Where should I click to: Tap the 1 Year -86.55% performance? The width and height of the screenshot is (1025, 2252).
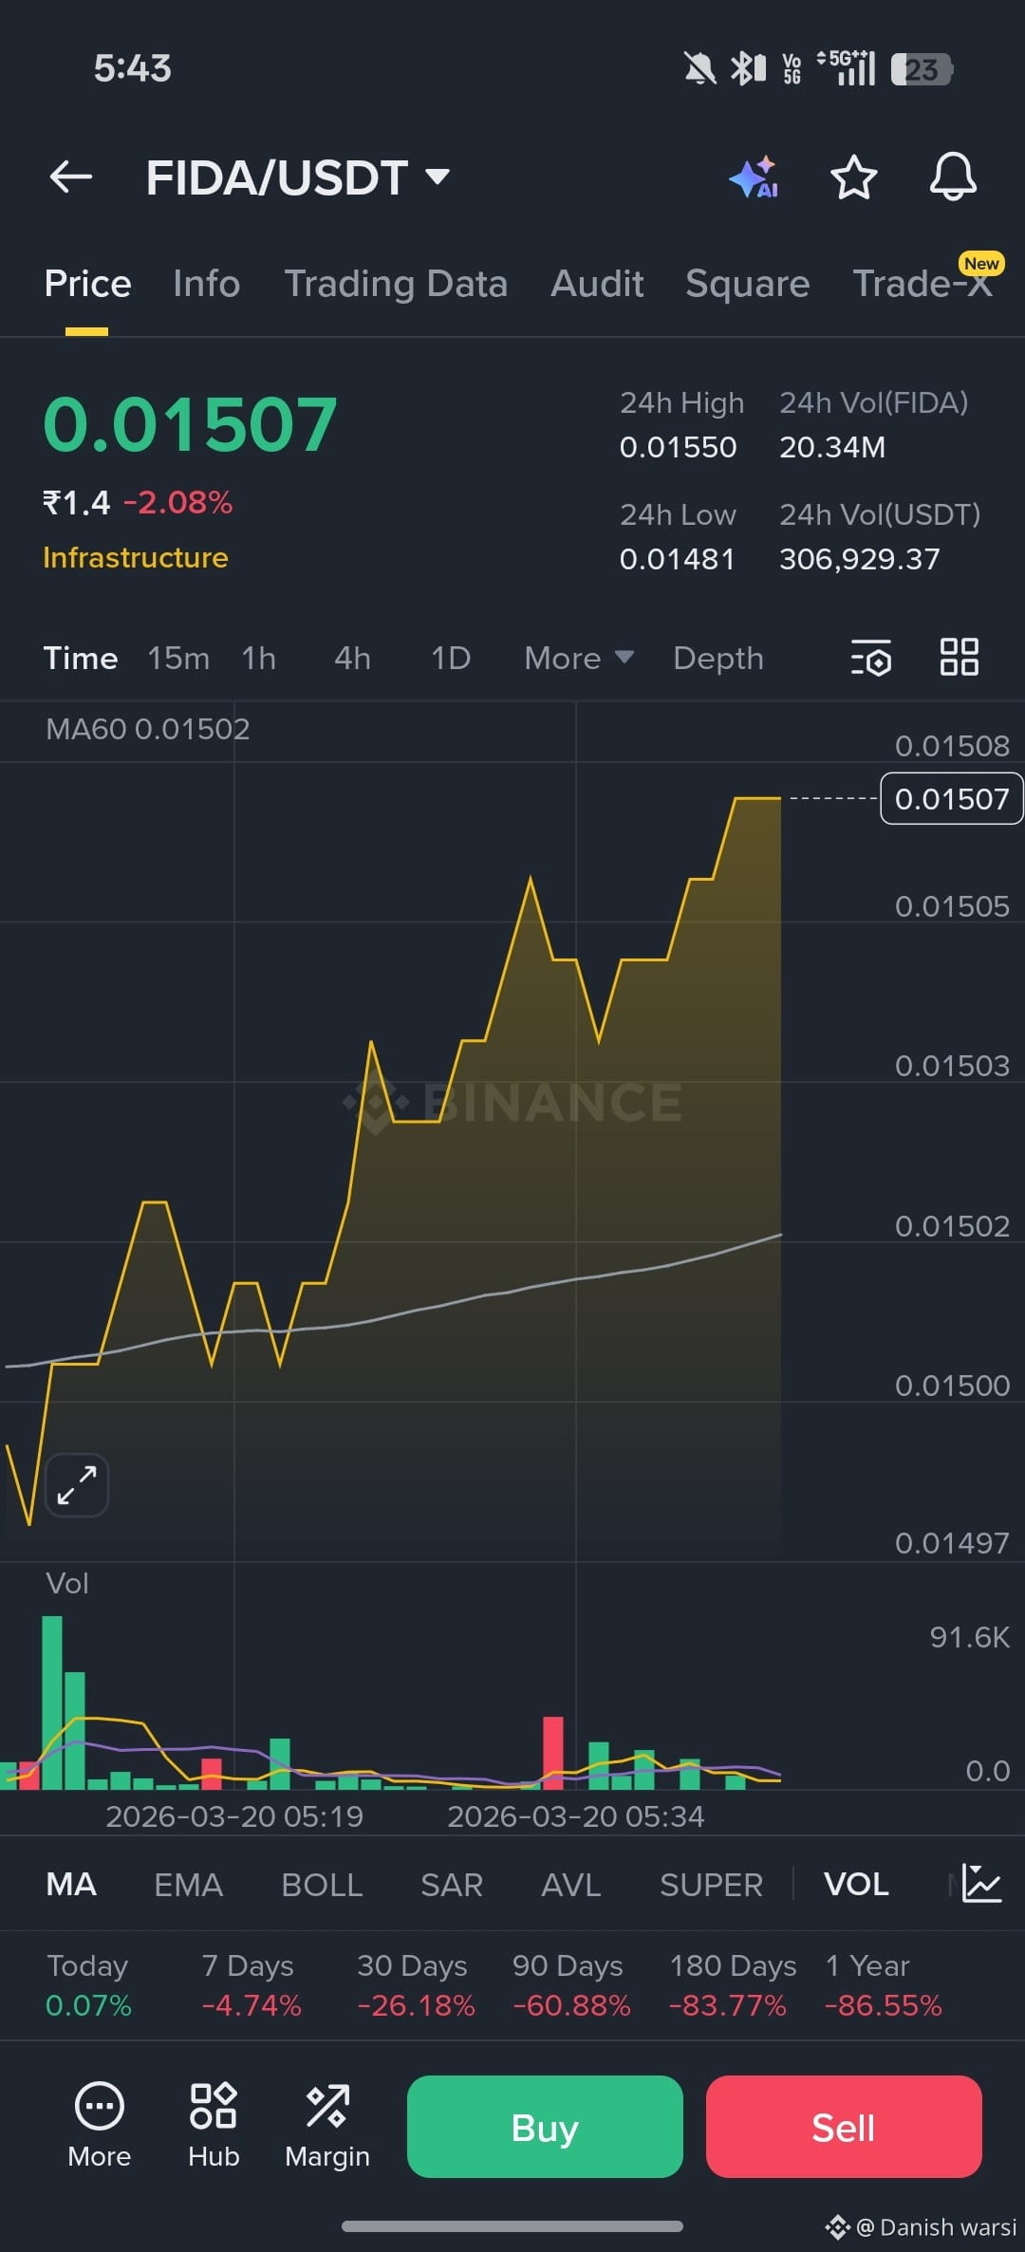click(x=883, y=1985)
